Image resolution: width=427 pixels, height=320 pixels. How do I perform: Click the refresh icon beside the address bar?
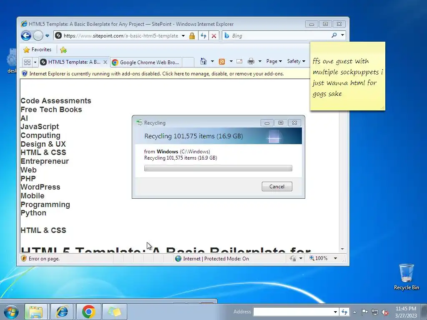click(203, 36)
